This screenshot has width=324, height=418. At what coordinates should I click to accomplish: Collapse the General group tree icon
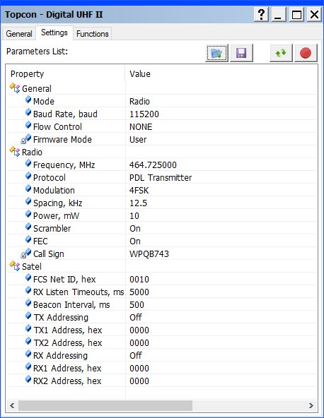point(14,88)
